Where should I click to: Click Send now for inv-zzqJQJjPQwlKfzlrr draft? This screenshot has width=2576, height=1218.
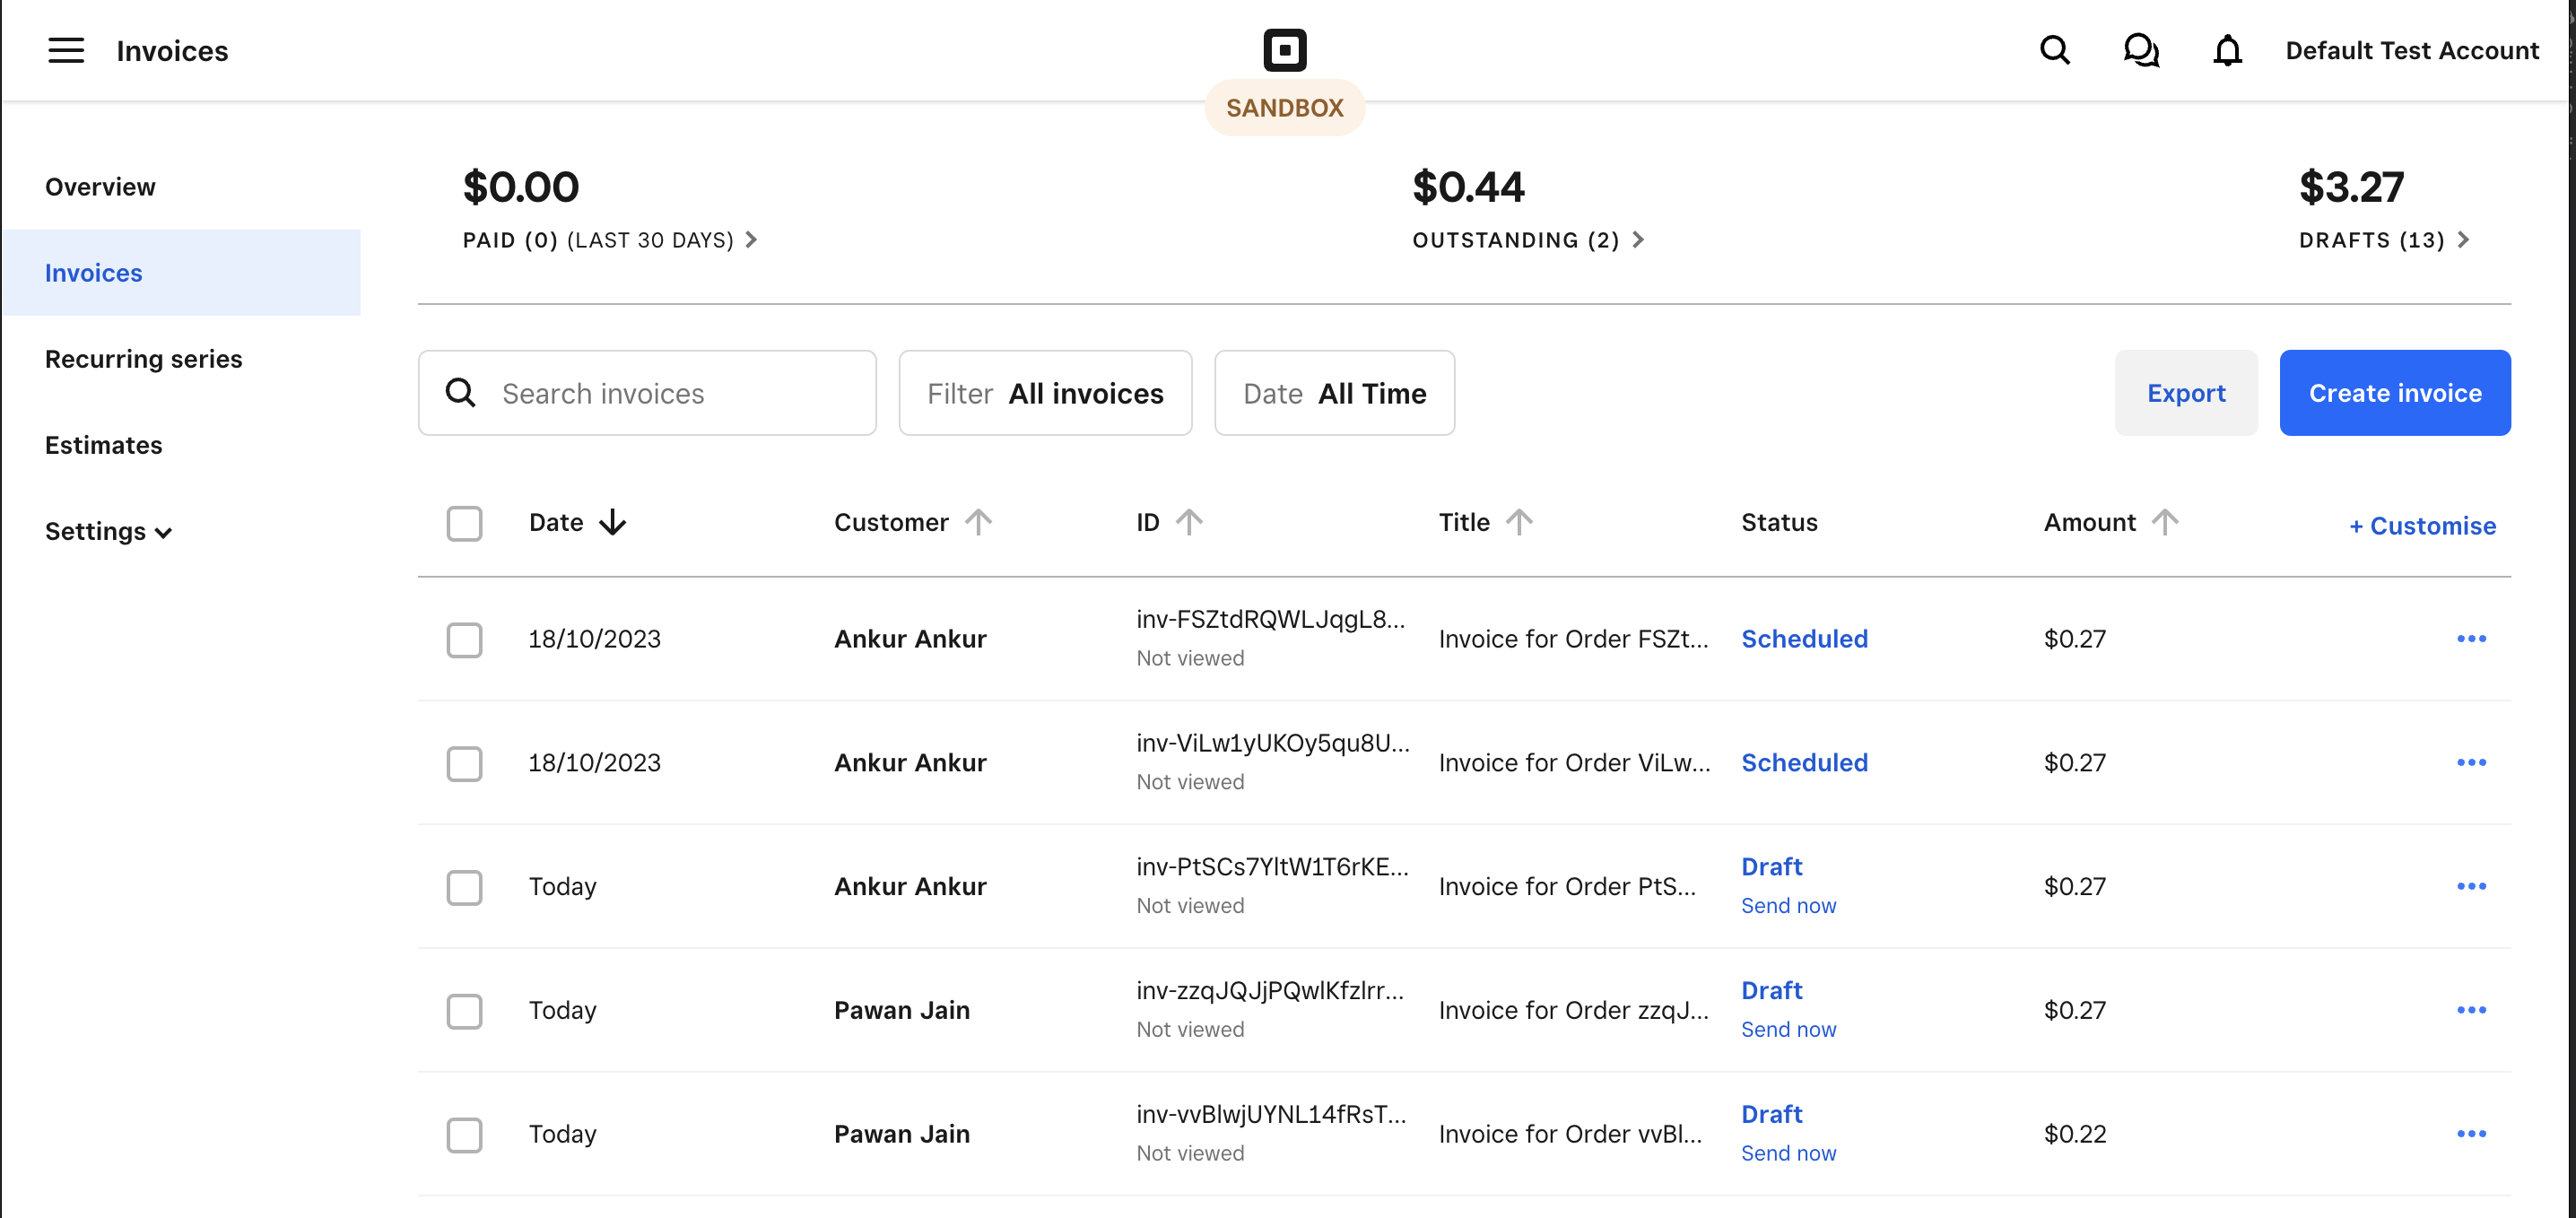click(x=1788, y=1029)
